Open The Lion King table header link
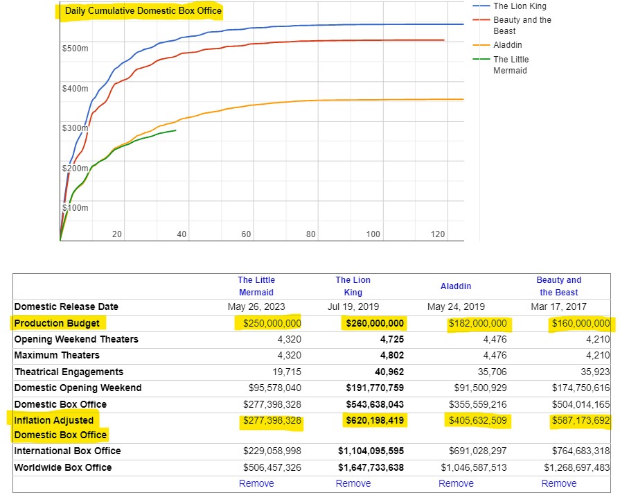The height and width of the screenshot is (502, 620). click(353, 286)
